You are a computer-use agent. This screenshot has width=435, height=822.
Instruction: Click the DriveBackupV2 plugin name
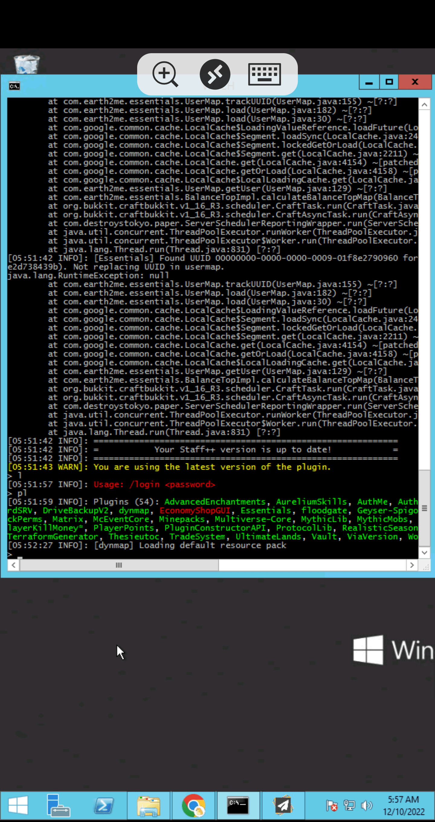[x=76, y=510]
